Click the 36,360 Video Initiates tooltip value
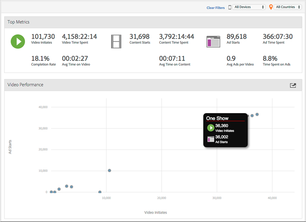306x222 pixels. tap(222, 126)
